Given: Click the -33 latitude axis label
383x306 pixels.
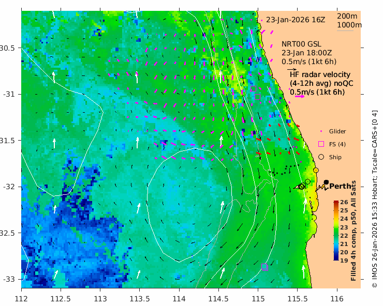Looking at the screenshot, I should (x=9, y=279).
